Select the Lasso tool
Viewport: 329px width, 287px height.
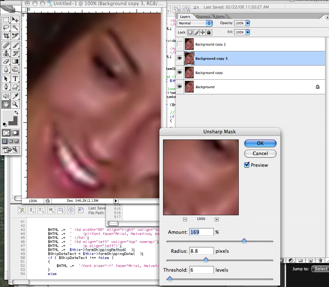pos(6,28)
